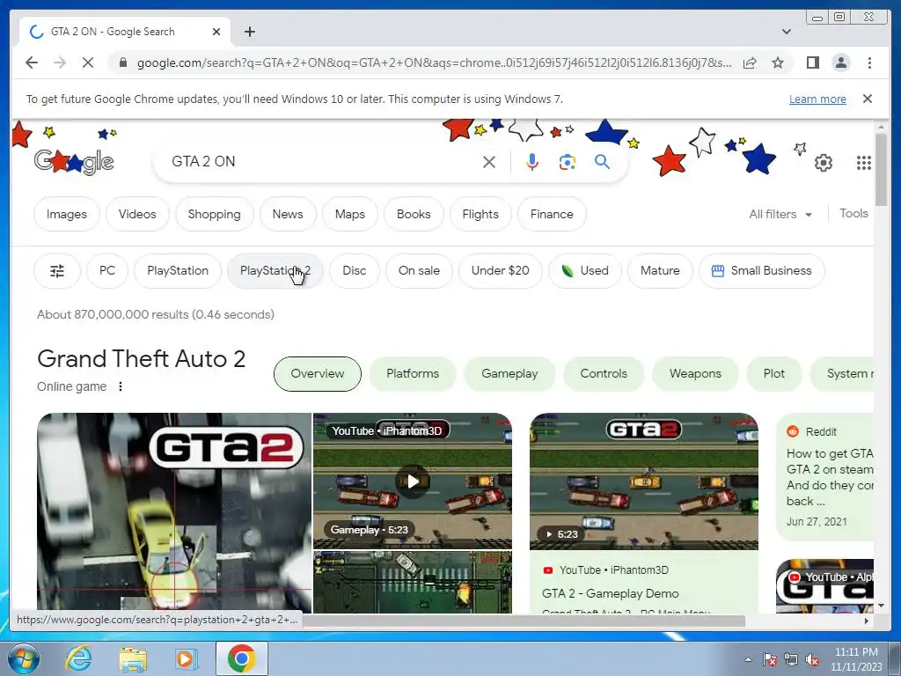Select the Controls knowledge panel tab

point(604,373)
